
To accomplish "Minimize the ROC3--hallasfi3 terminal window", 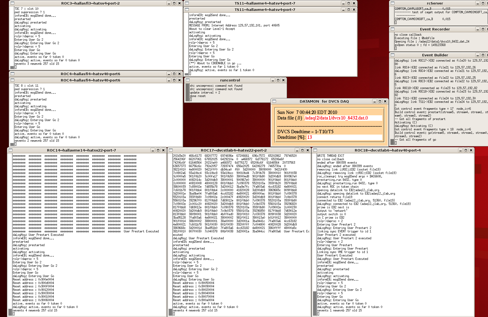I will point(169,3).
